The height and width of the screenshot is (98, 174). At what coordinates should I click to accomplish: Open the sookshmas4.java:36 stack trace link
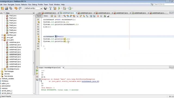coord(90,81)
